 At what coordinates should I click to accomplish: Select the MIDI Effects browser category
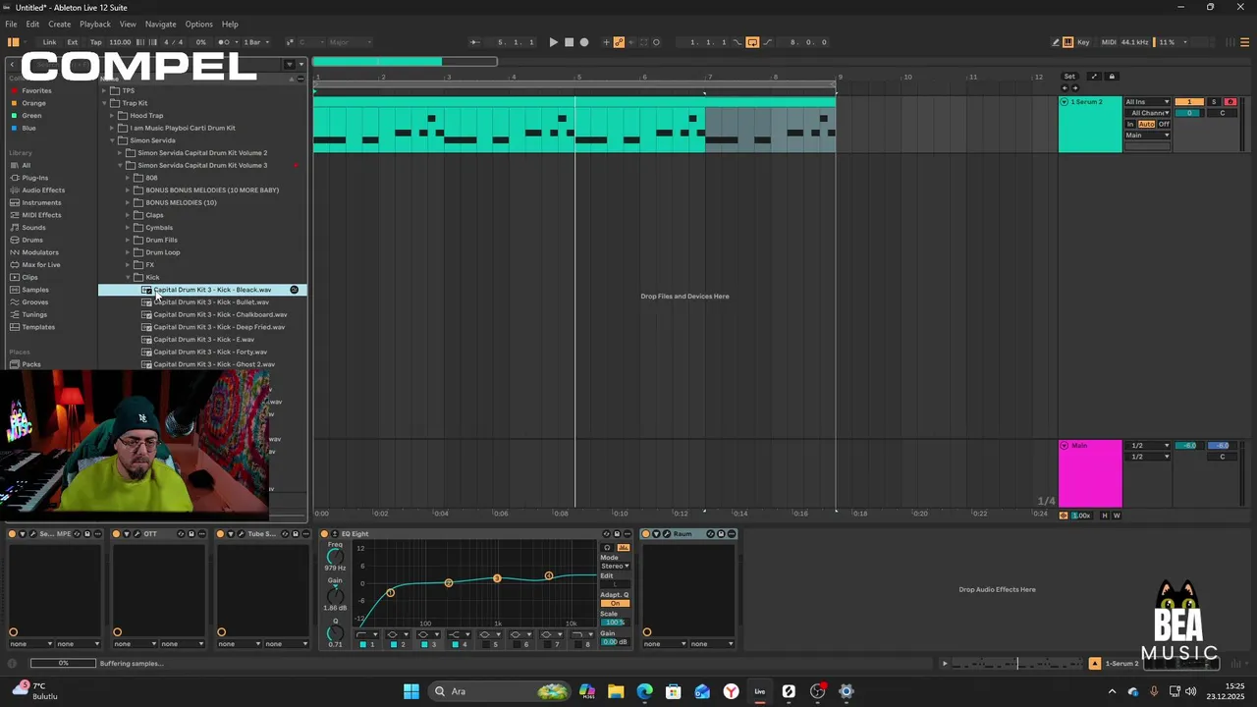click(x=41, y=215)
